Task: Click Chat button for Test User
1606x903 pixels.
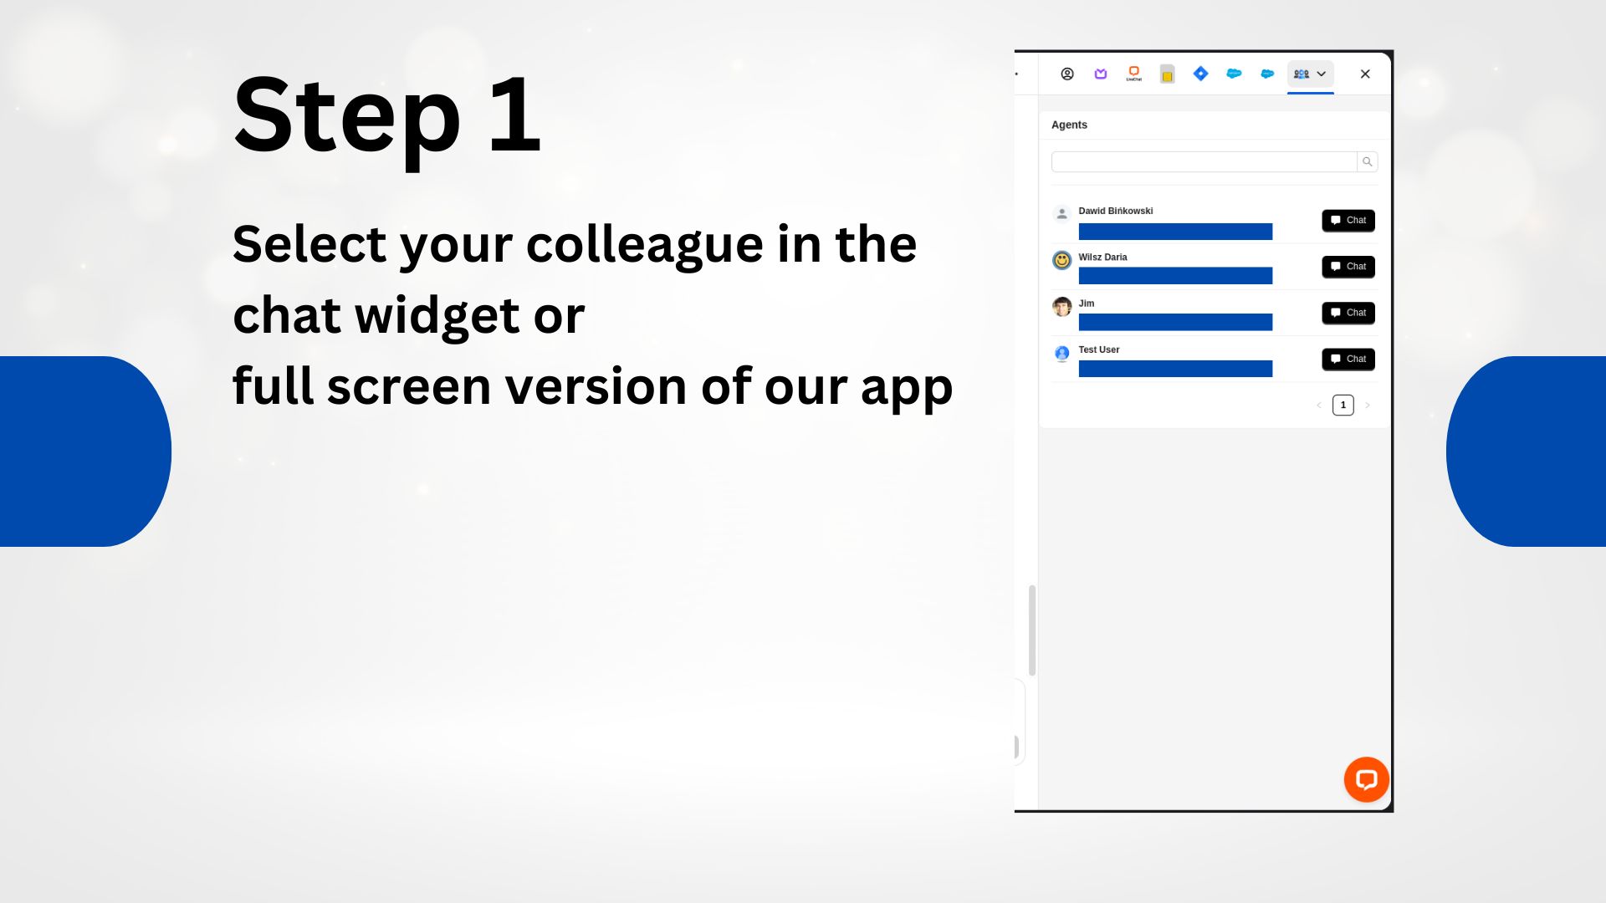Action: click(1348, 360)
